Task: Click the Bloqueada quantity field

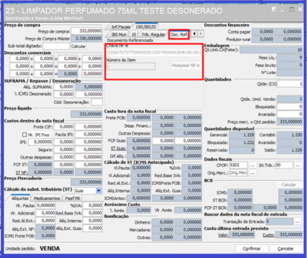Action: pyautogui.click(x=290, y=107)
